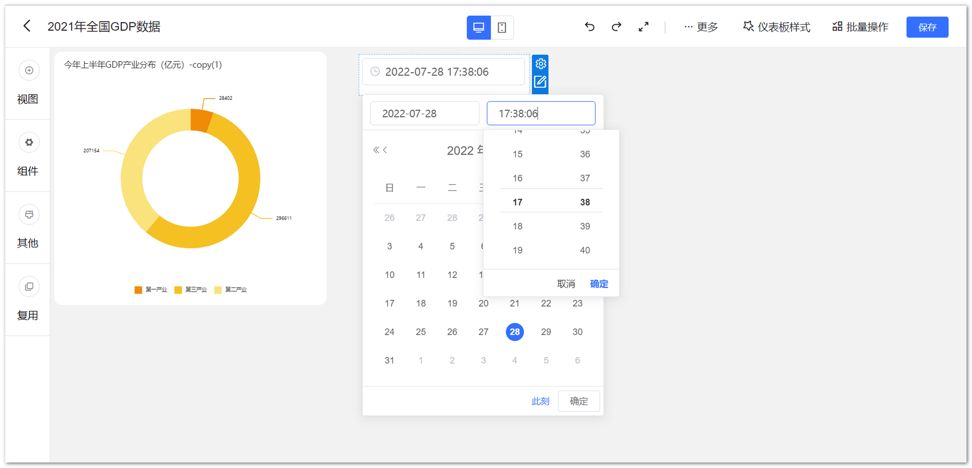Open the 更多 menu
The image size is (972, 468).
701,27
